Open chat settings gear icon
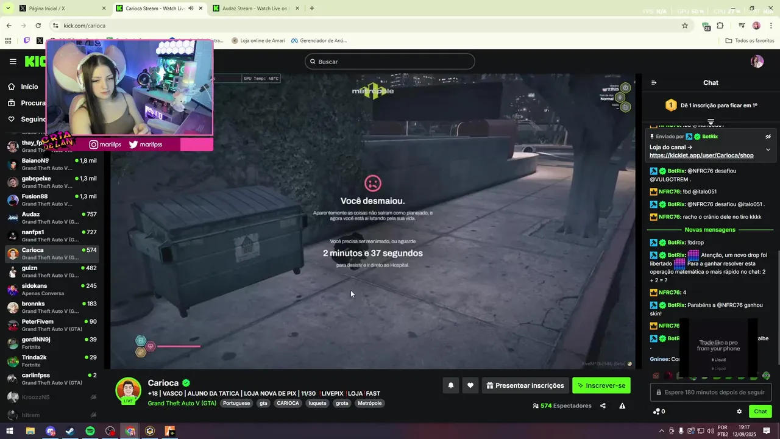This screenshot has height=439, width=780. tap(739, 412)
